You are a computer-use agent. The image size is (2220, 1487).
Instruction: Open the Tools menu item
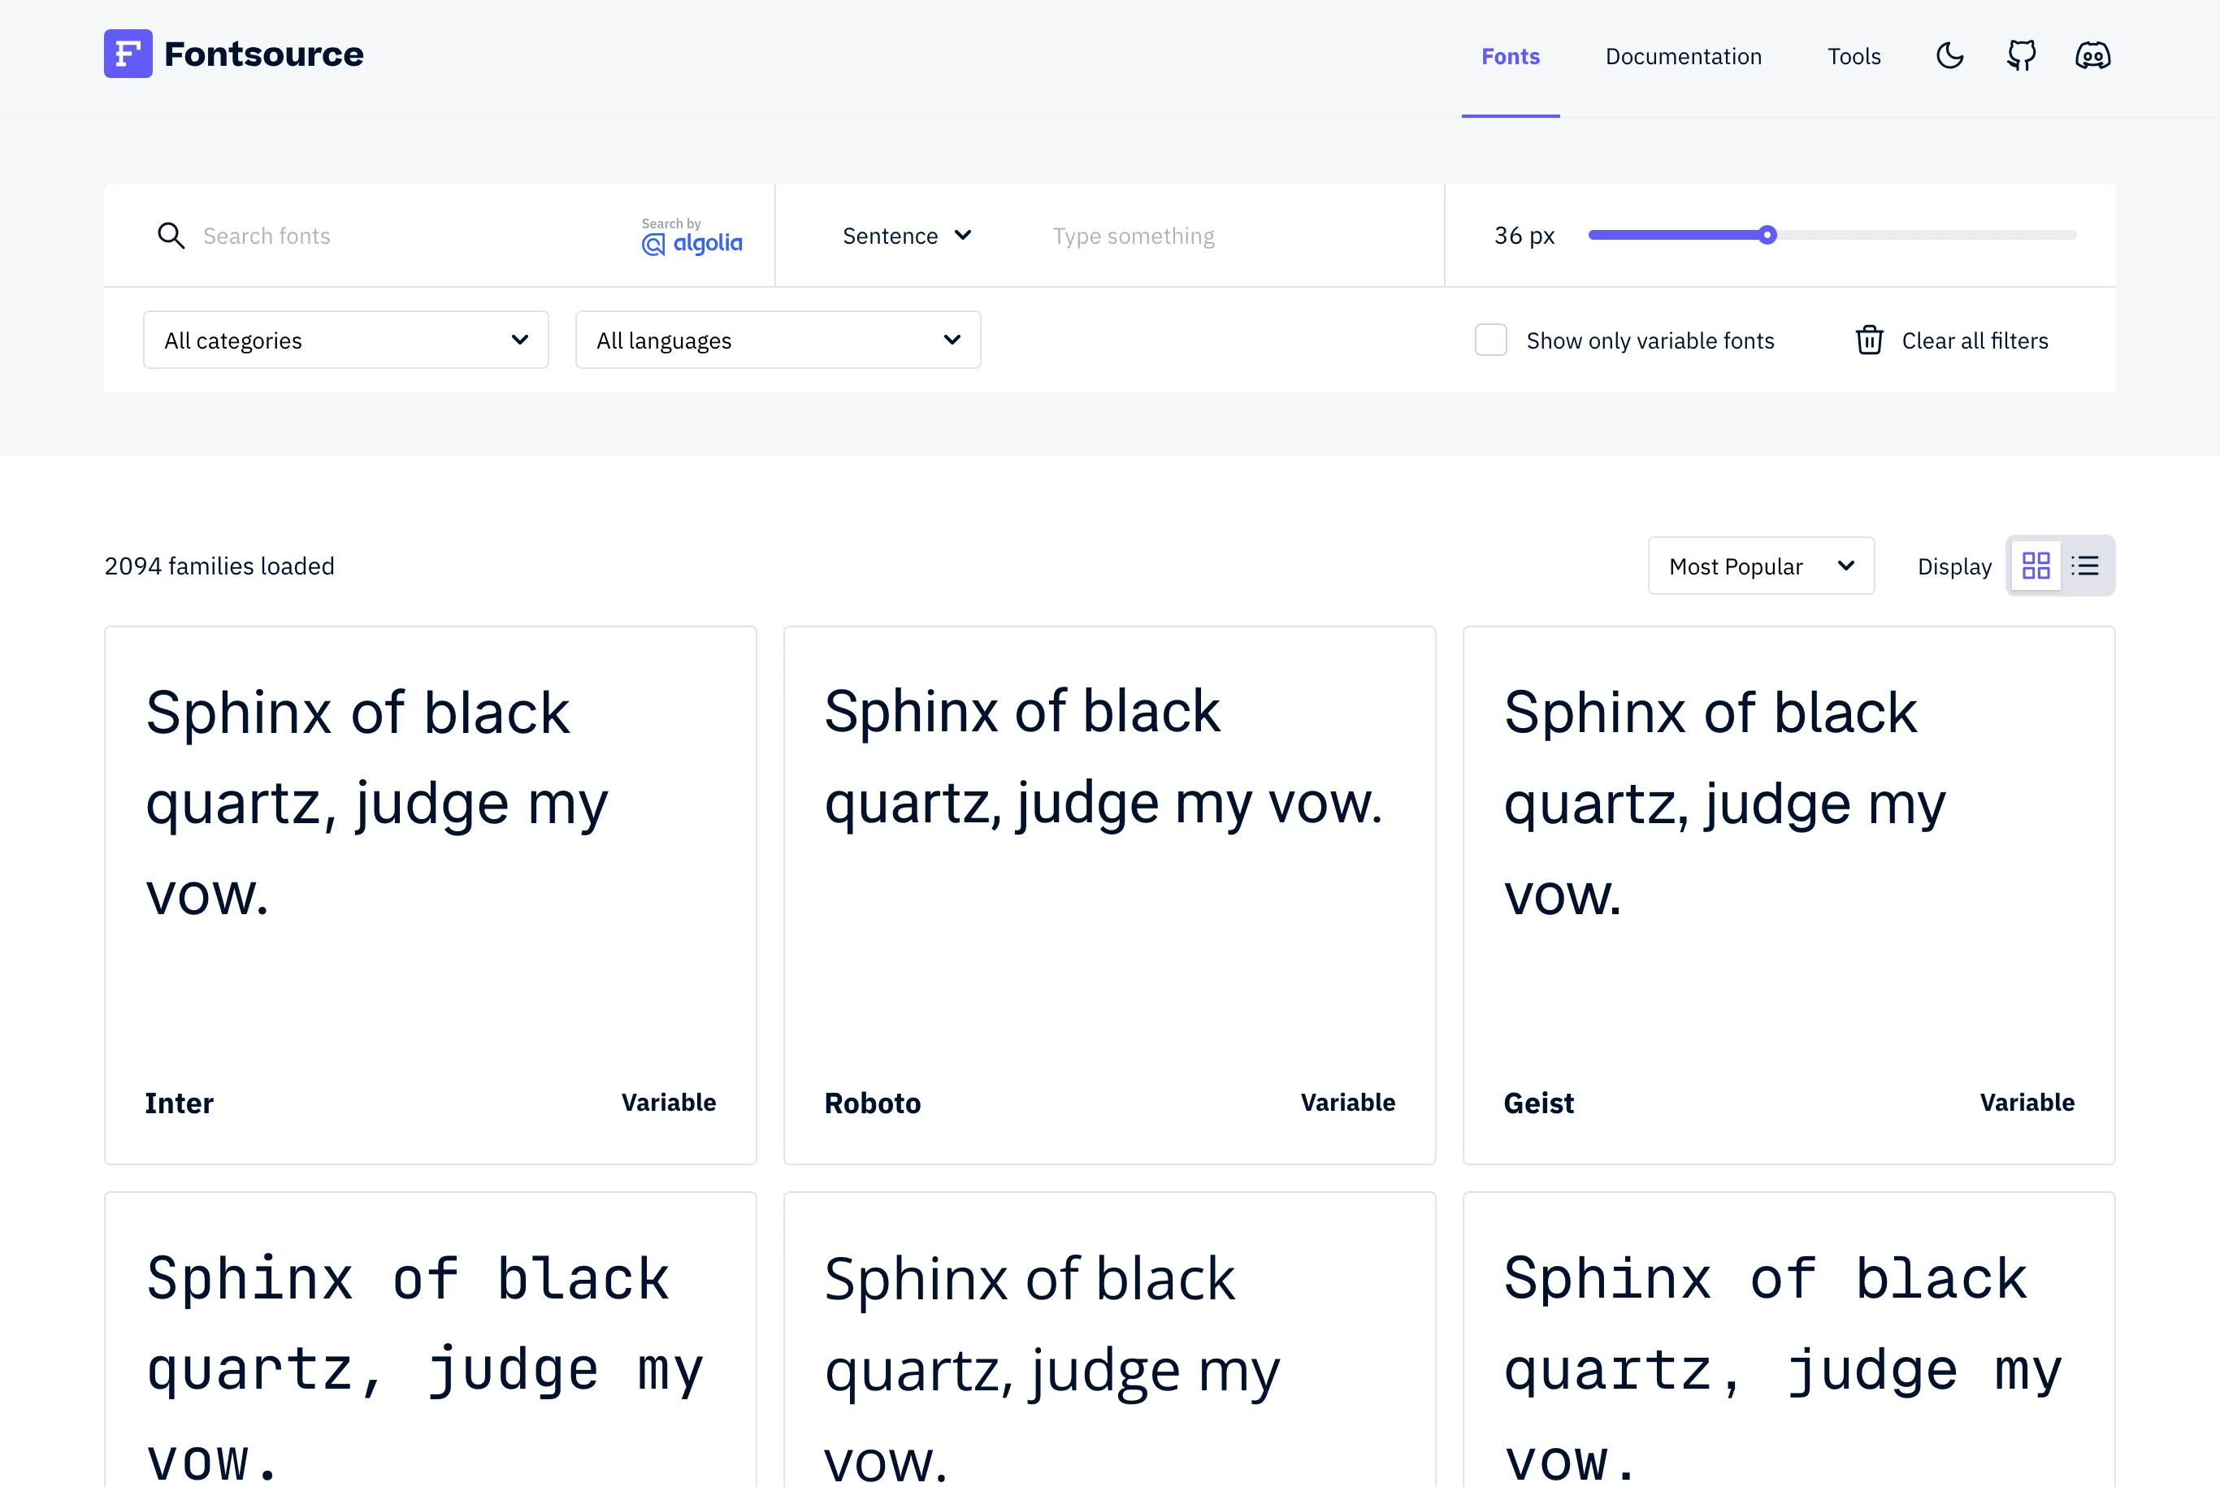click(x=1854, y=57)
